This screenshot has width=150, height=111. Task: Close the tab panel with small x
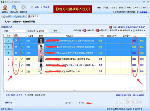tap(148, 16)
